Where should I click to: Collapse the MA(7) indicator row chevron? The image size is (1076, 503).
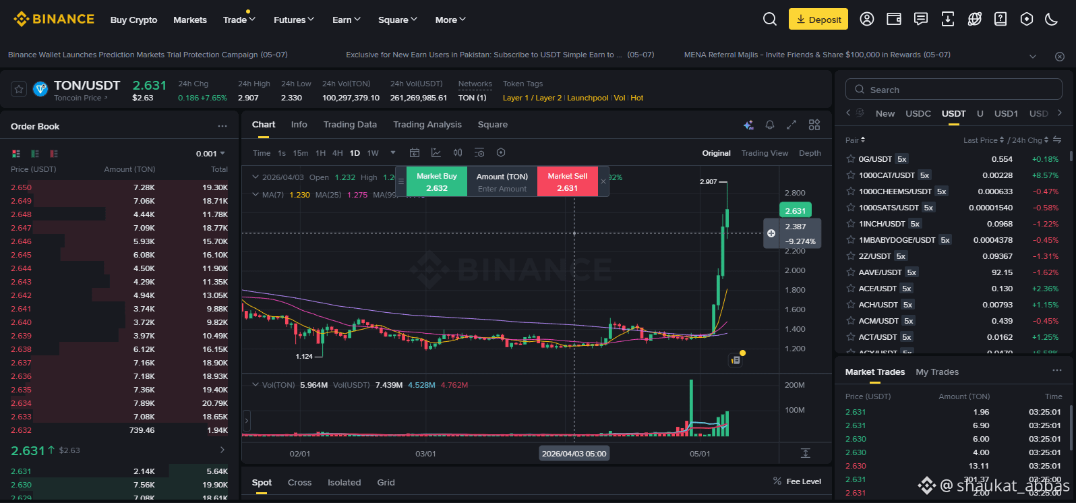tap(256, 195)
